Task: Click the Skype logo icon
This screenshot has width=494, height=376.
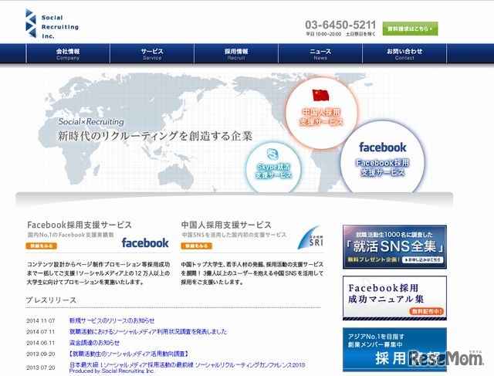Action: coord(272,154)
